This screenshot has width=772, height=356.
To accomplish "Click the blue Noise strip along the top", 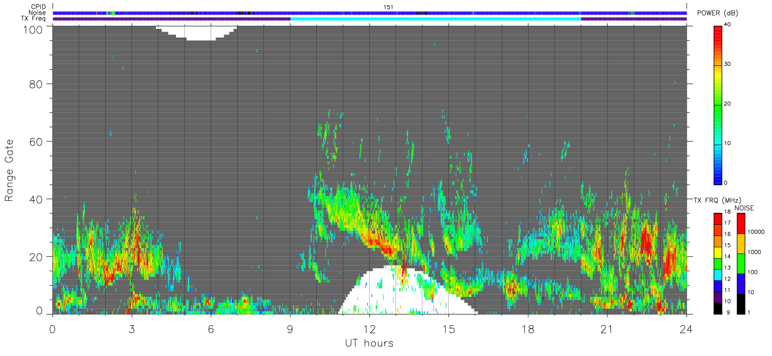I will pos(370,13).
